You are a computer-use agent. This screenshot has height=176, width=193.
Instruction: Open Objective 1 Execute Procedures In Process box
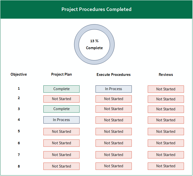click(x=114, y=89)
